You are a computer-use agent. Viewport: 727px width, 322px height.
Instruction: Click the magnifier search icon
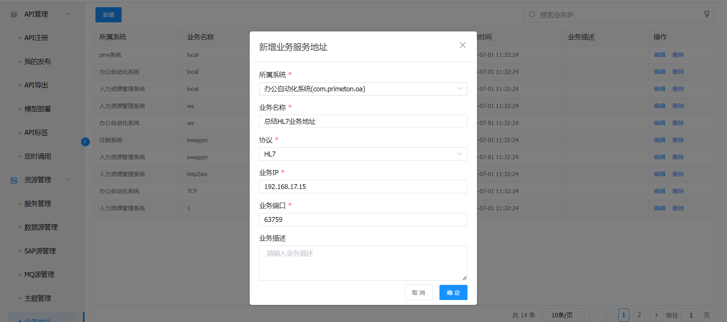[532, 15]
